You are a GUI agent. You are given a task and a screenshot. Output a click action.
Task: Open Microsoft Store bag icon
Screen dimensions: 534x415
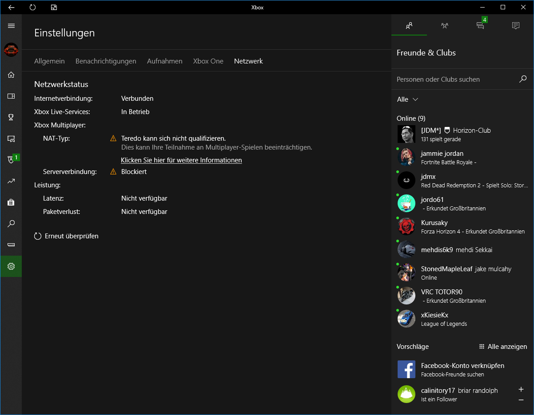pyautogui.click(x=11, y=202)
